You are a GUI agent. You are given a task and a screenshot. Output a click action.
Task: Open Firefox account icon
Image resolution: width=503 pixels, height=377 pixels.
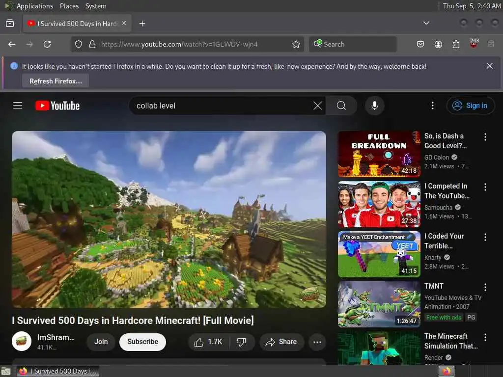438,44
